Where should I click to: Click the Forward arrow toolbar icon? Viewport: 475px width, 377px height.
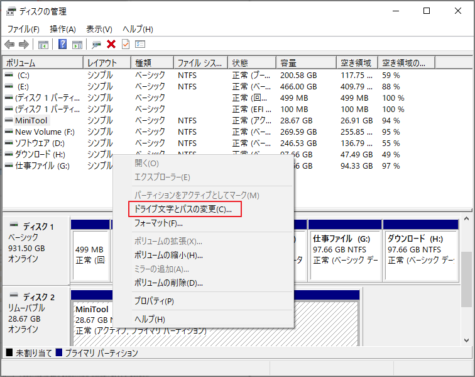(24, 44)
